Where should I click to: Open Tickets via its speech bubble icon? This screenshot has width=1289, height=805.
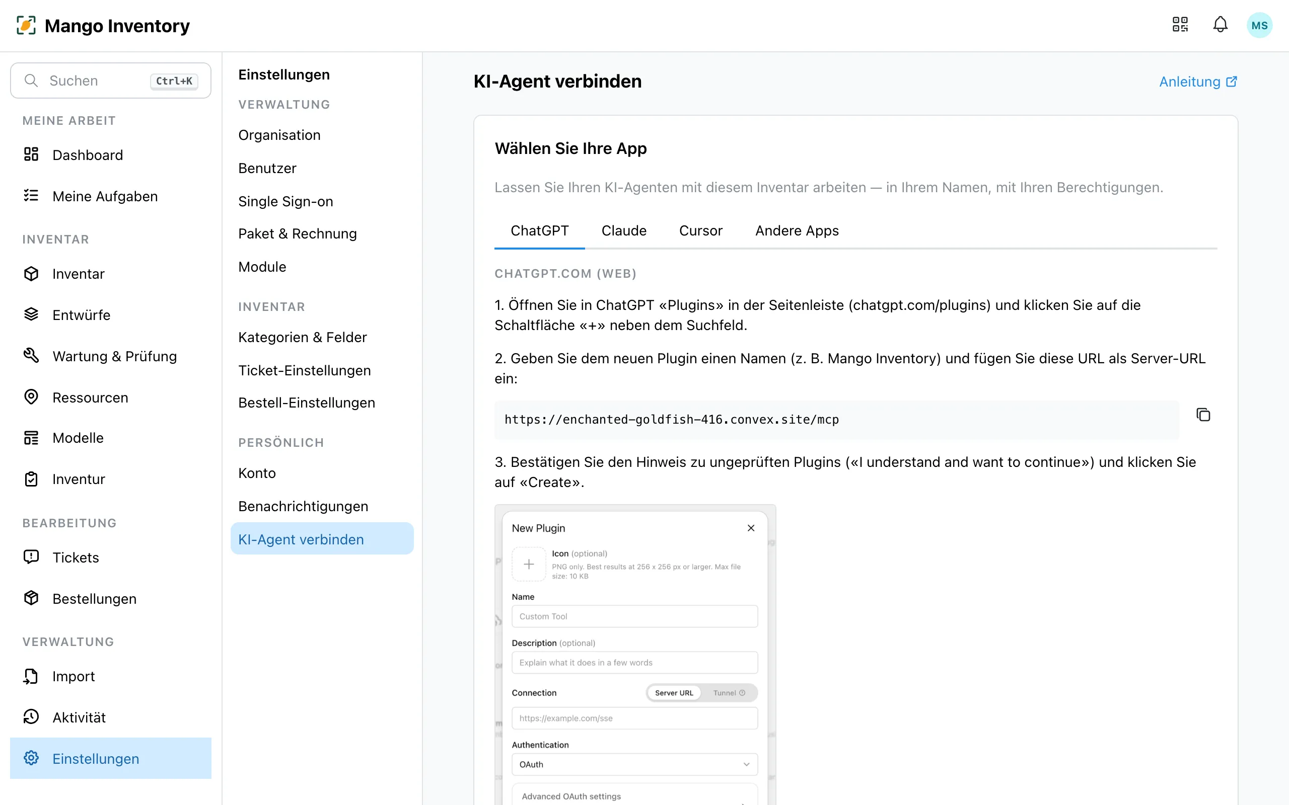[31, 557]
